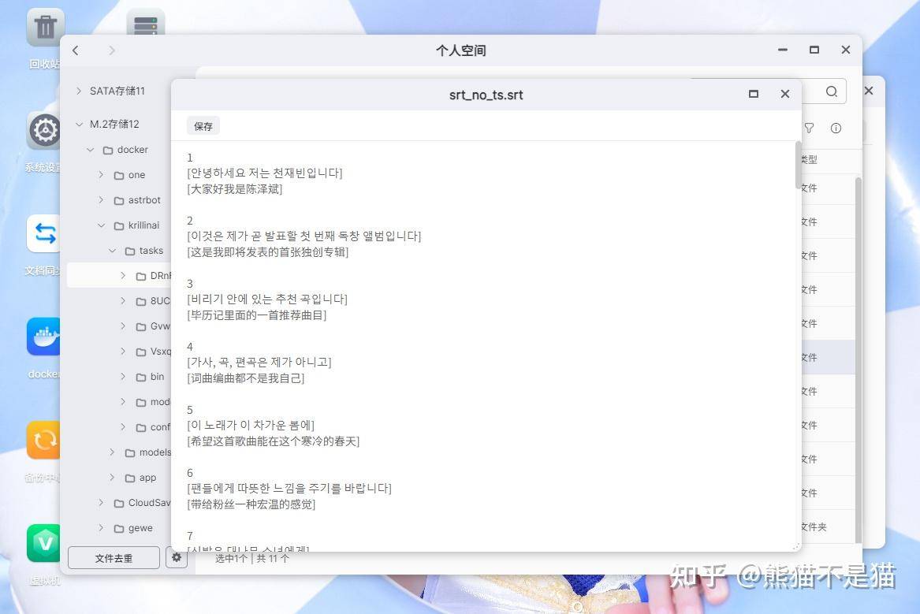920x614 pixels.
Task: Place cursor in line [毕历记里面的一首推荐曲目]
Action: [256, 315]
